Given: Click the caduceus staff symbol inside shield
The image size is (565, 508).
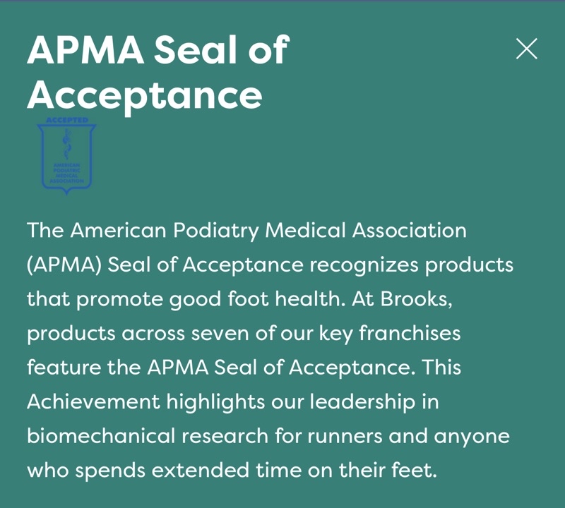Looking at the screenshot, I should tap(66, 145).
